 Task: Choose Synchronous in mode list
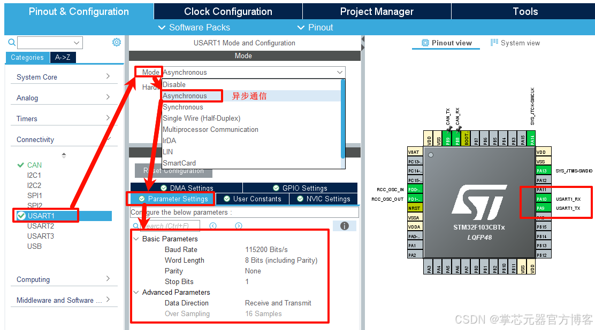click(251, 107)
